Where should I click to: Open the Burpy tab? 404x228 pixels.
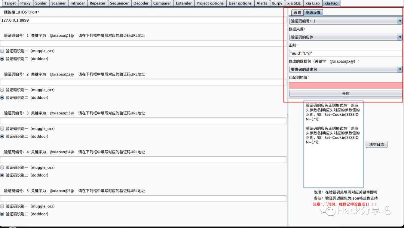click(277, 3)
